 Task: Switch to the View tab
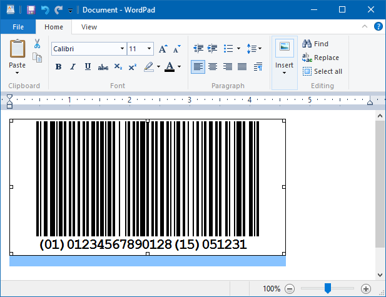[x=89, y=27]
